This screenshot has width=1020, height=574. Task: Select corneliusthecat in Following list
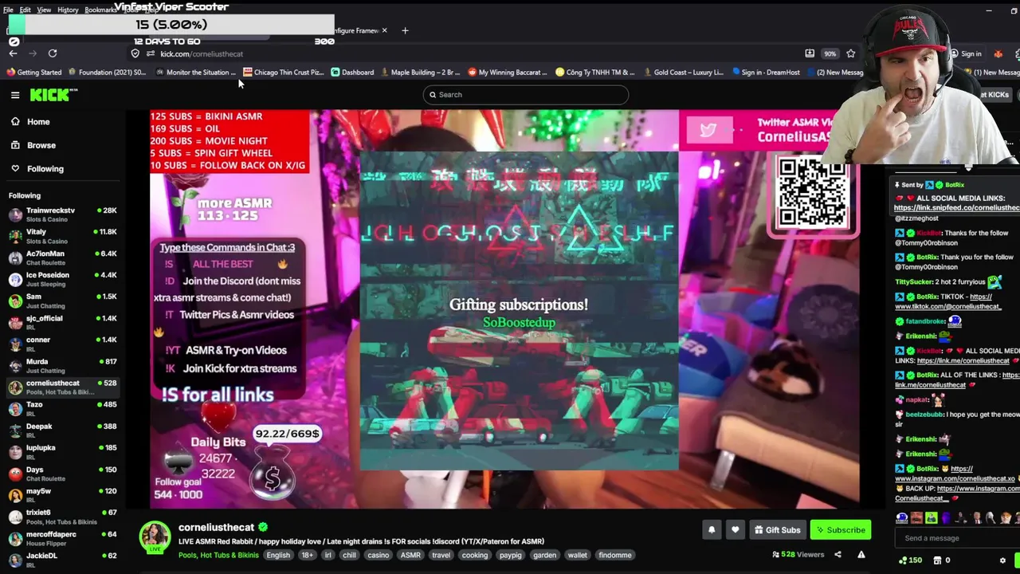coord(62,387)
